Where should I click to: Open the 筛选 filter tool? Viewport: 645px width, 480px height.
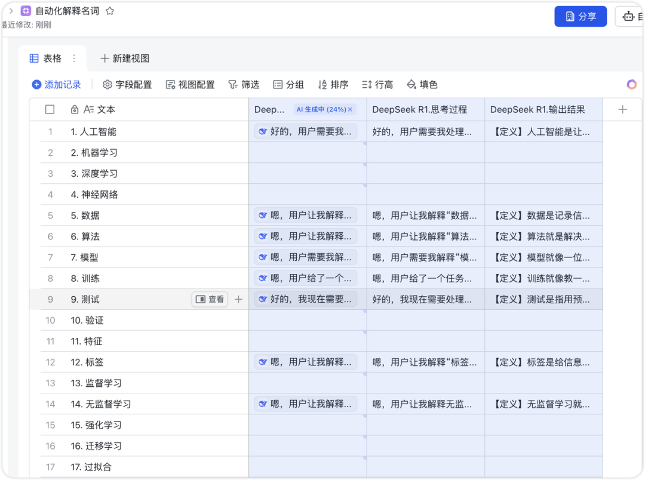(244, 85)
